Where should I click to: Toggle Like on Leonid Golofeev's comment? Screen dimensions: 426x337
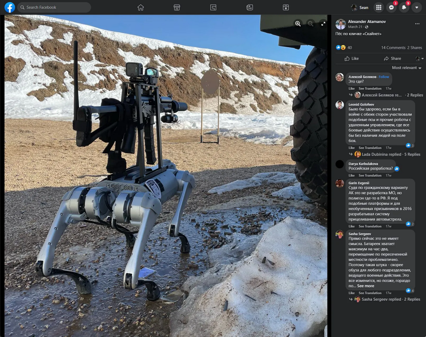click(351, 148)
